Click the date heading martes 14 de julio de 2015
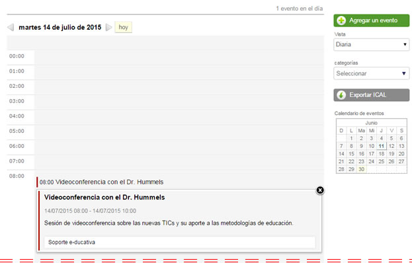The width and height of the screenshot is (412, 263). [60, 27]
